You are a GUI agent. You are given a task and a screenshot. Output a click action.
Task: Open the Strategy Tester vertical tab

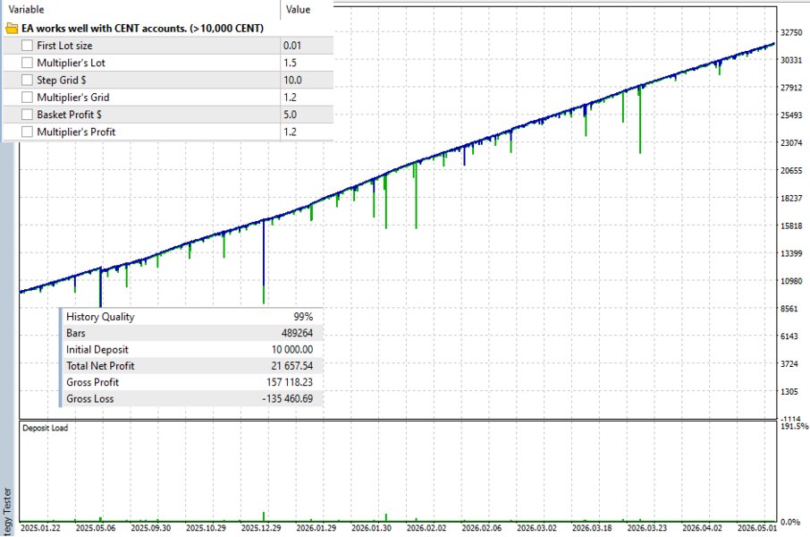7,512
